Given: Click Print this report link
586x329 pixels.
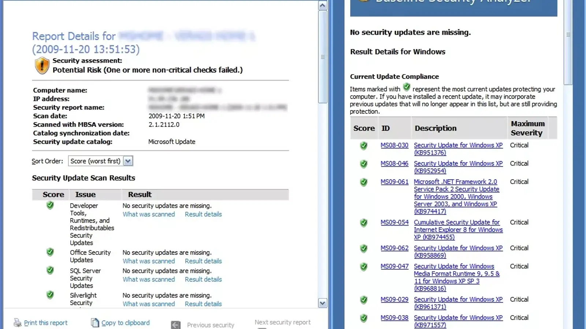Looking at the screenshot, I should pyautogui.click(x=46, y=323).
